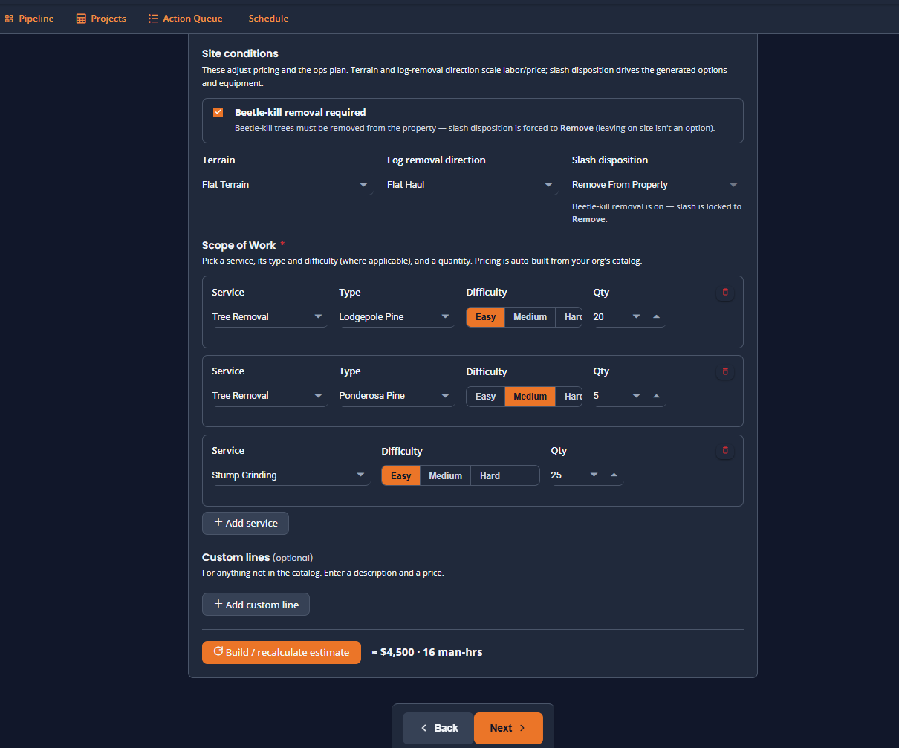The image size is (899, 748).
Task: Click Build / recalculate estimate button
Action: [x=282, y=652]
